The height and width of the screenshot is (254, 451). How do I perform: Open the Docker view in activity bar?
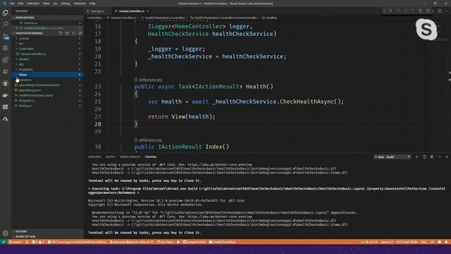pos(5,95)
